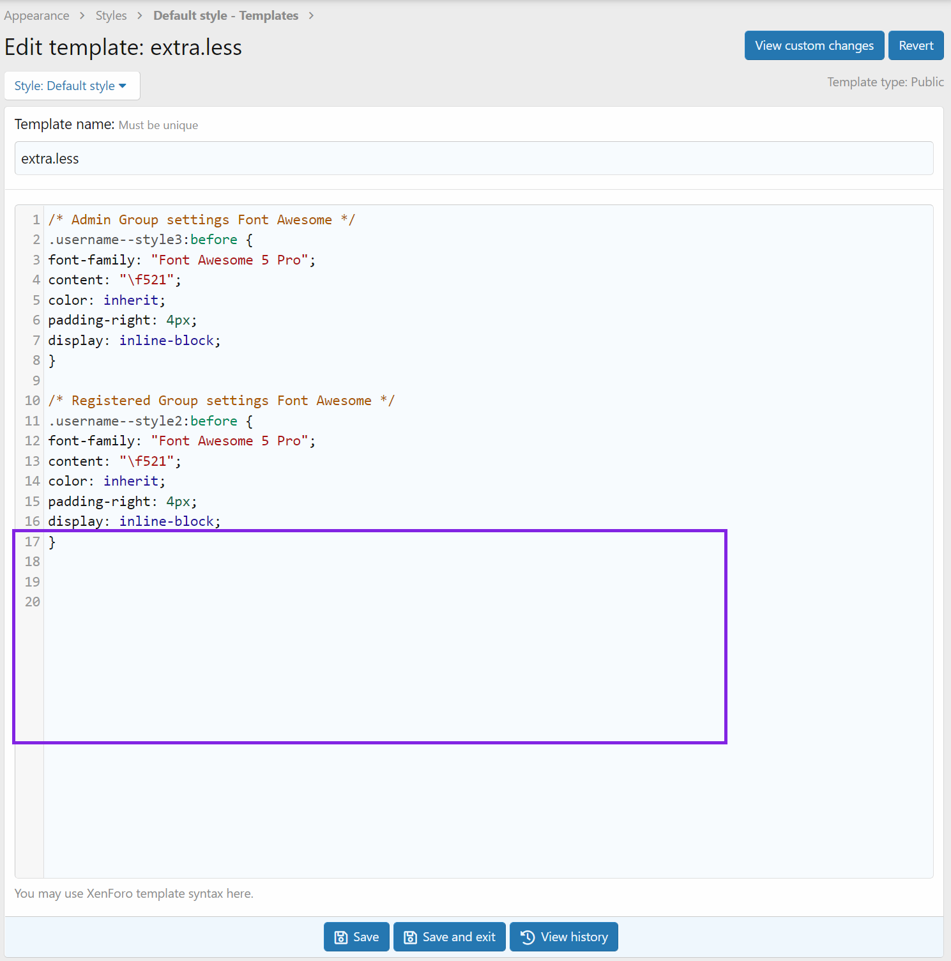Click content "\f521" on line 13
Screen dimensions: 951x961
115,461
